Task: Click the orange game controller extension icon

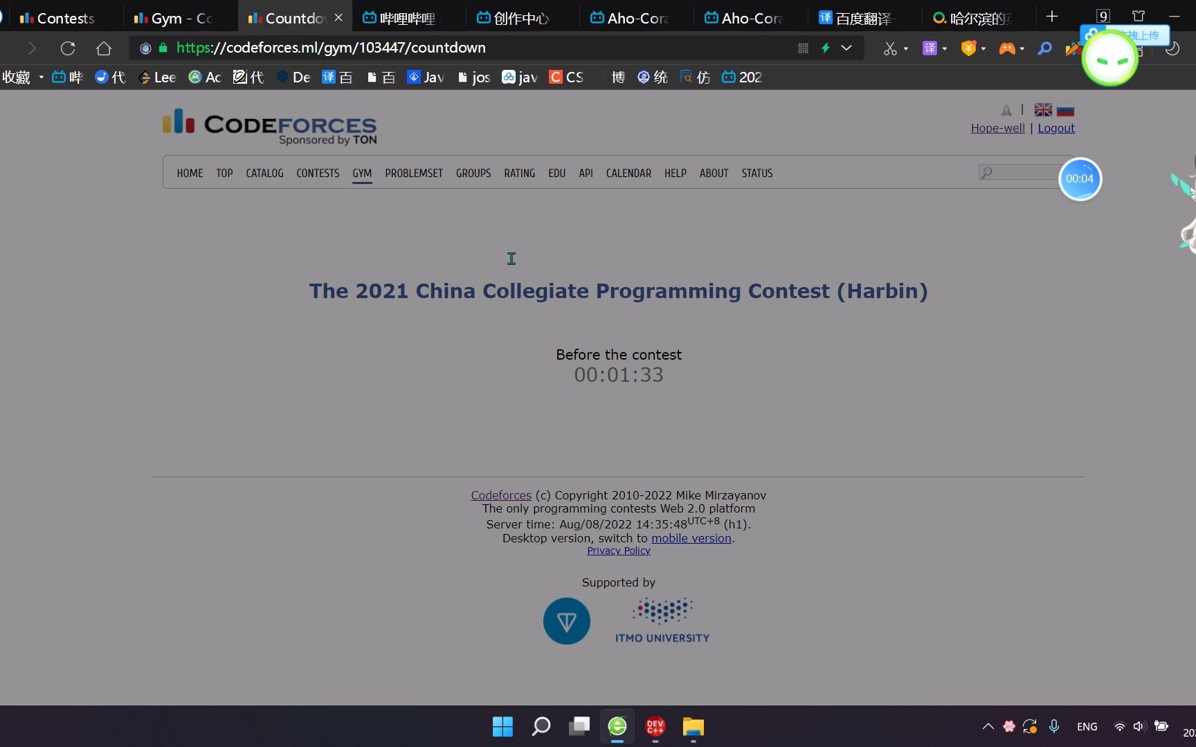Action: coord(1008,48)
